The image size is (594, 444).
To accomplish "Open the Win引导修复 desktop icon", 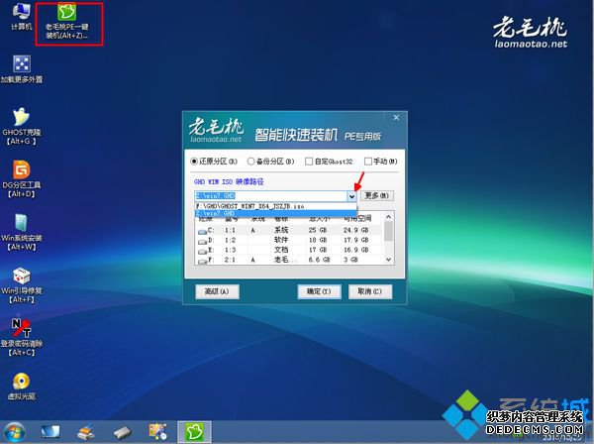I will (21, 276).
